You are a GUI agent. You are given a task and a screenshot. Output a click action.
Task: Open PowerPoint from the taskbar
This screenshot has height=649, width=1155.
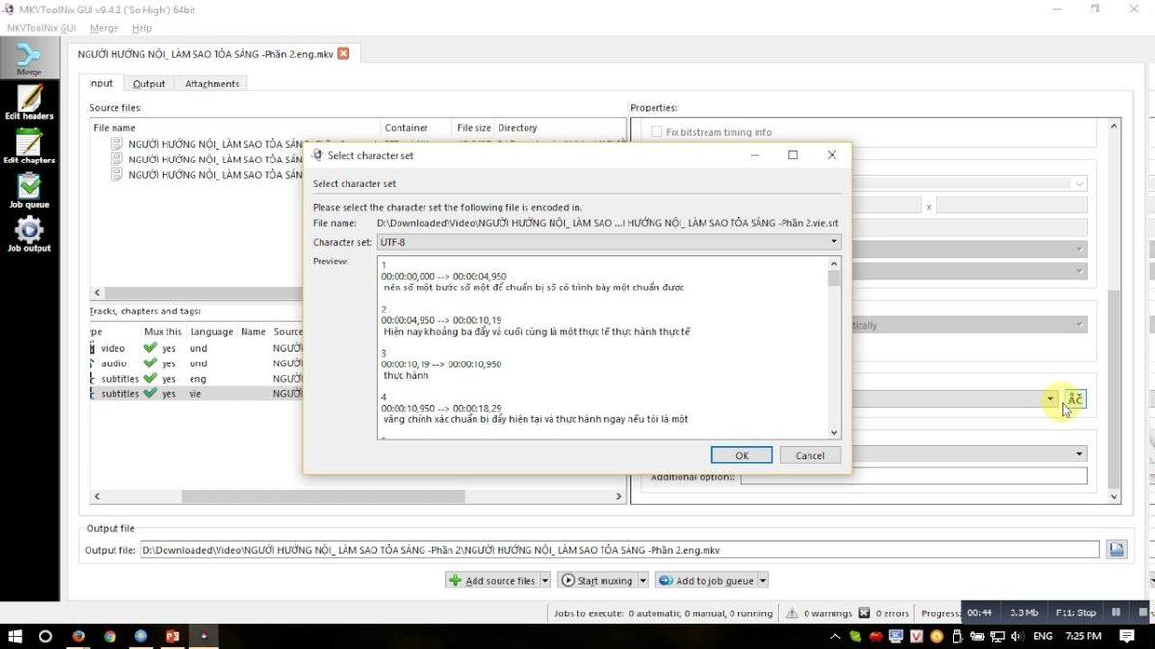171,637
